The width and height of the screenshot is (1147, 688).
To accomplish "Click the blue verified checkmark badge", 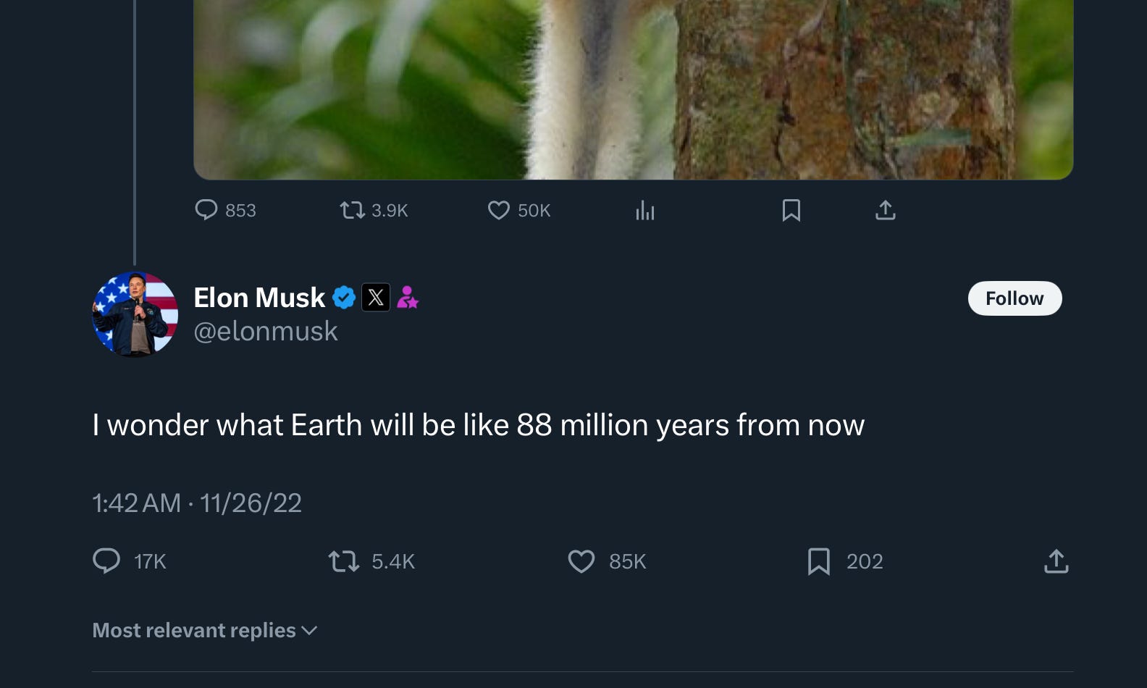I will (x=344, y=298).
